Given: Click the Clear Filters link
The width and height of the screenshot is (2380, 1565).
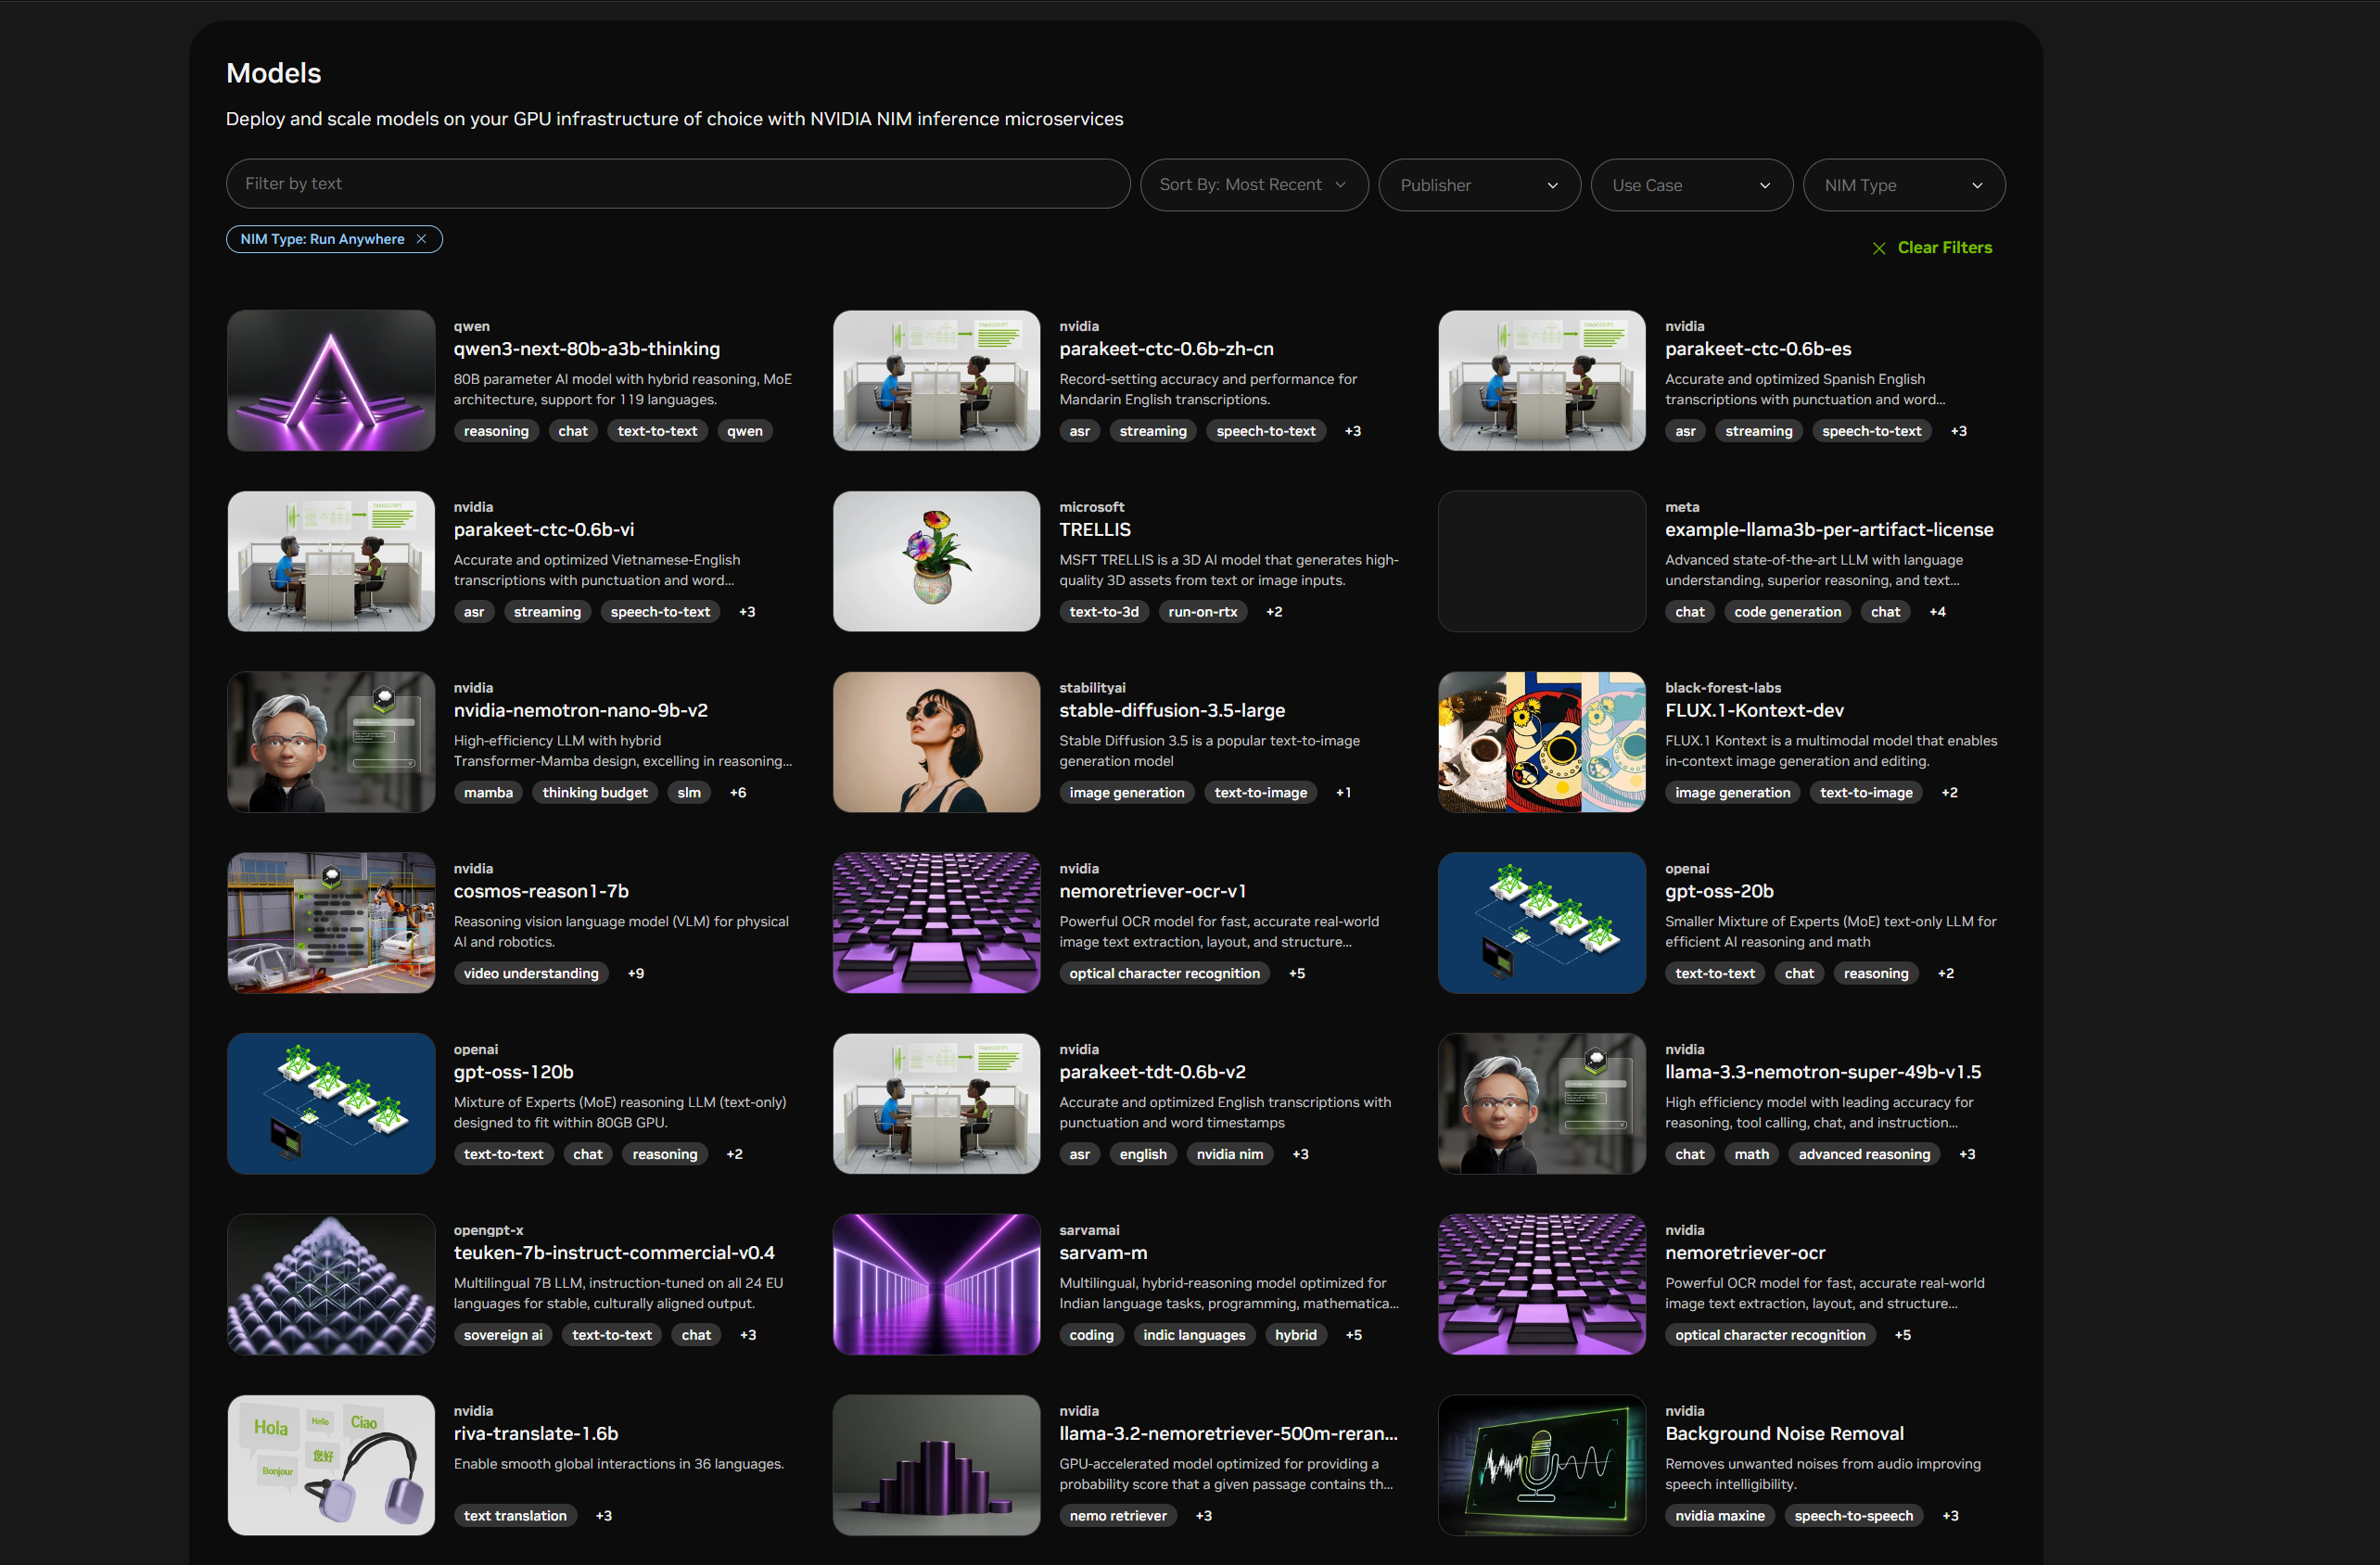Looking at the screenshot, I should (x=1943, y=248).
